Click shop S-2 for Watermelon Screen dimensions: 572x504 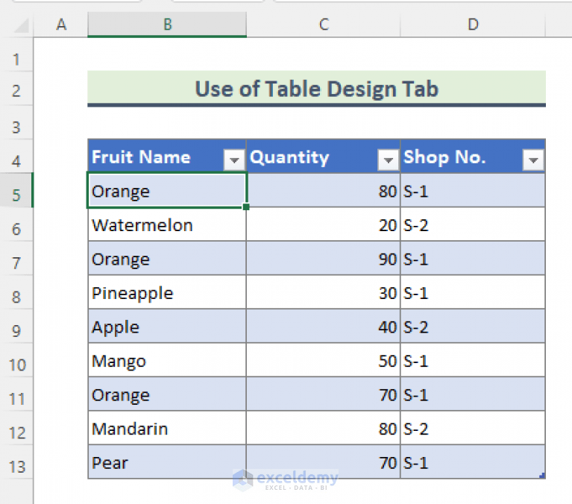[473, 224]
